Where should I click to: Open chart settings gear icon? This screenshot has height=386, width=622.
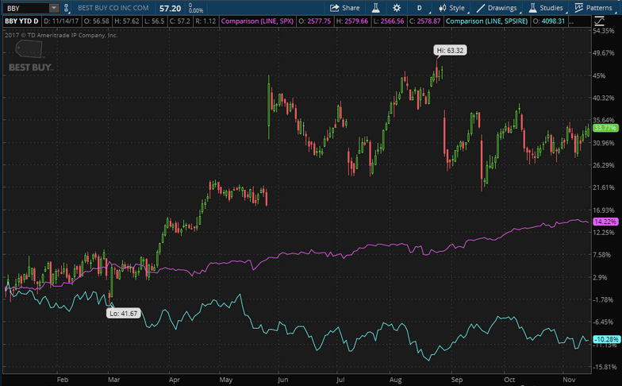point(397,8)
